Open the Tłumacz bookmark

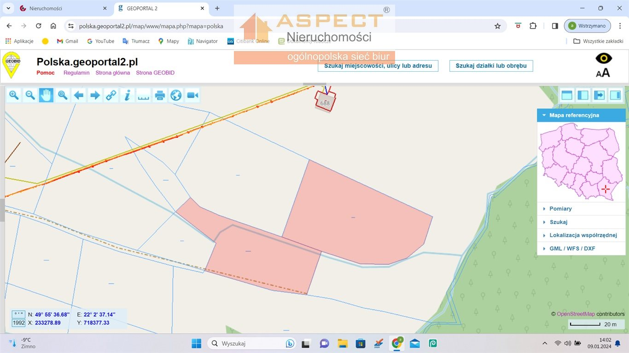[136, 41]
